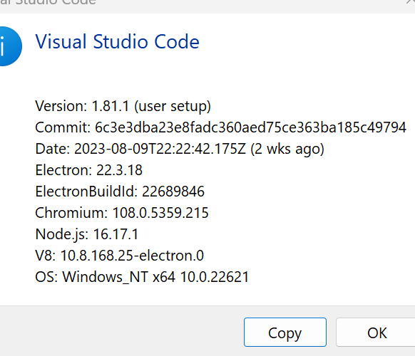
Task: Click the Version: 1.81.1 (user setup) line
Action: 123,106
